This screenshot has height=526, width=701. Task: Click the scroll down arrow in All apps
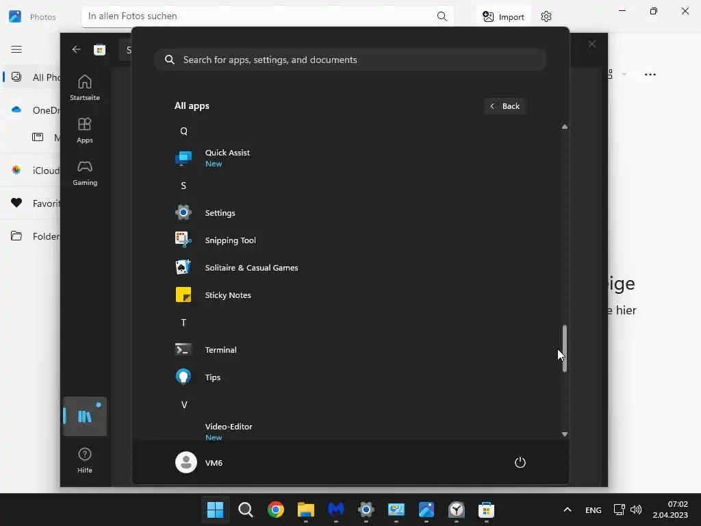coord(565,434)
